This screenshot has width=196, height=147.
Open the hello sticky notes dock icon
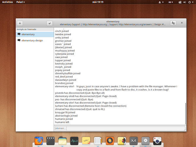click(x=86, y=141)
